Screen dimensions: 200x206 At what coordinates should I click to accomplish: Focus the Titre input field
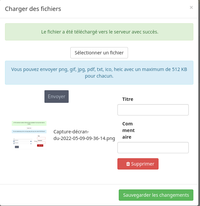point(153,110)
